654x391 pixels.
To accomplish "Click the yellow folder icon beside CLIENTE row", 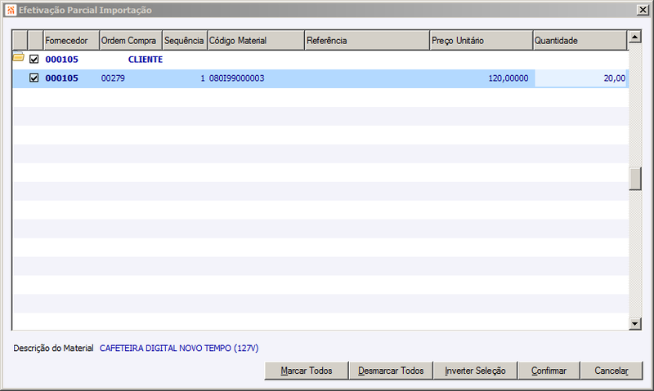I will (x=18, y=56).
